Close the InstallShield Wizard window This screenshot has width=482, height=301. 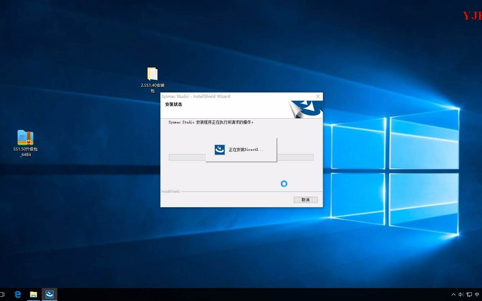(318, 96)
